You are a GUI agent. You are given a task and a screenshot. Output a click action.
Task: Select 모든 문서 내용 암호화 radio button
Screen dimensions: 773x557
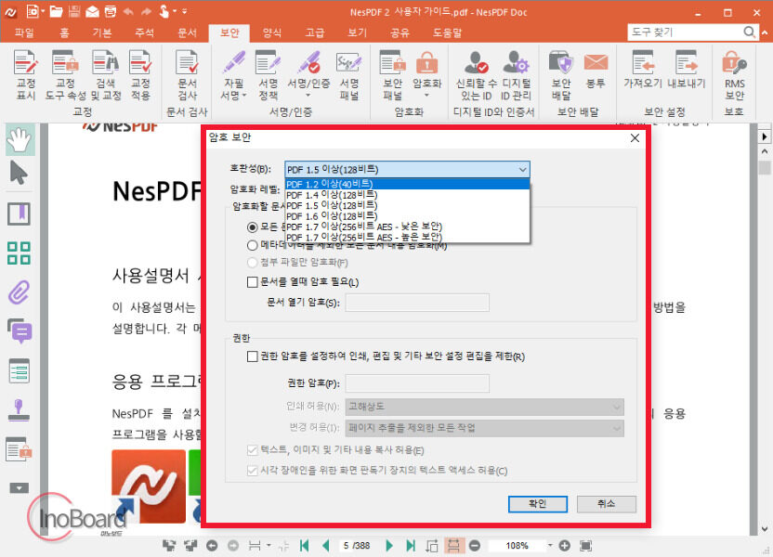(253, 227)
